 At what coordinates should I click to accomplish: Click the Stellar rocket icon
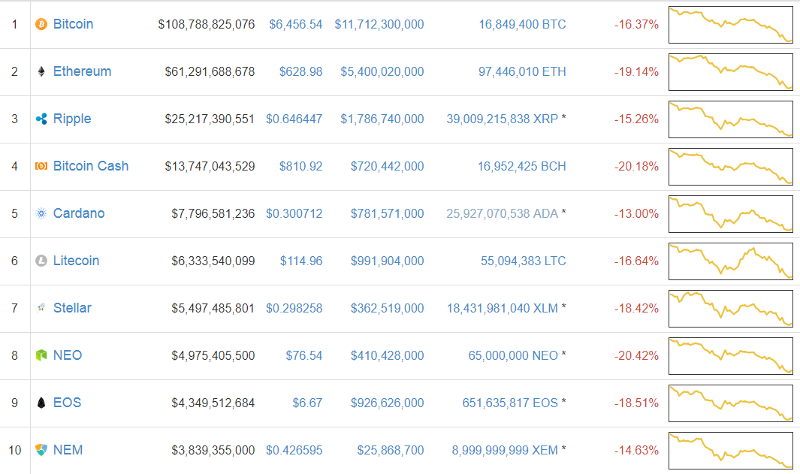[x=41, y=308]
